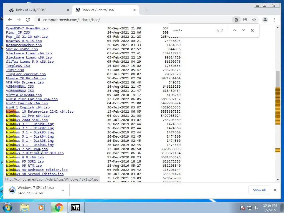Go to next find match

click(244, 30)
